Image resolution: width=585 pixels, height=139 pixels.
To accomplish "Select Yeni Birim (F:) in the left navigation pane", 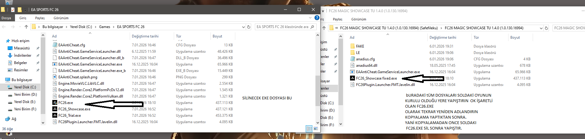I will click(x=25, y=109).
